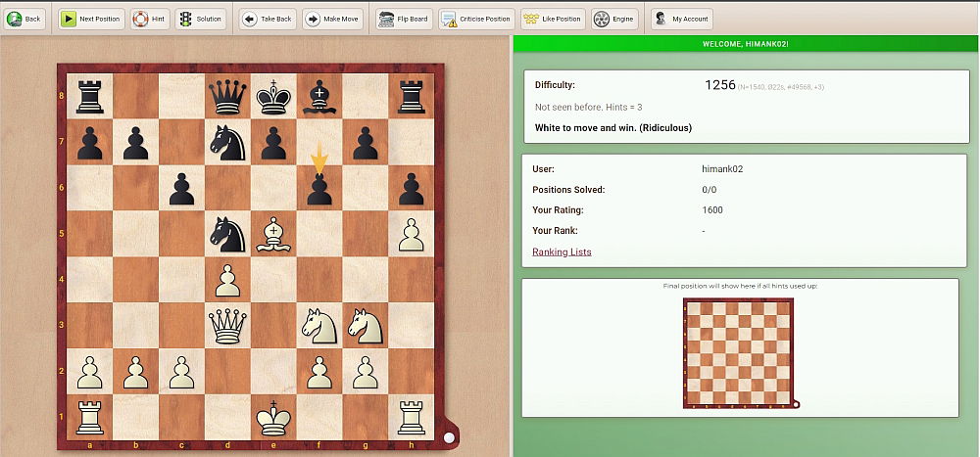Like Position with thumbs-up button

[552, 19]
